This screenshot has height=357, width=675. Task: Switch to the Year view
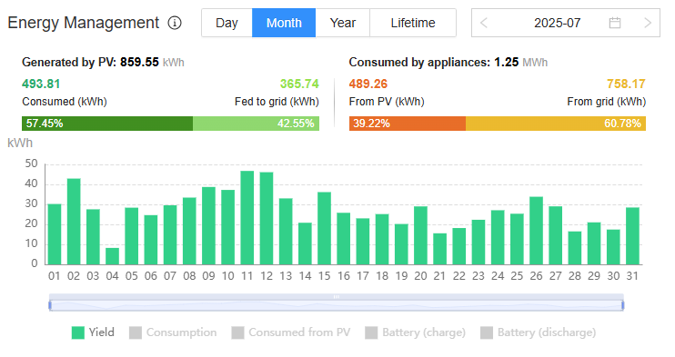coord(343,23)
